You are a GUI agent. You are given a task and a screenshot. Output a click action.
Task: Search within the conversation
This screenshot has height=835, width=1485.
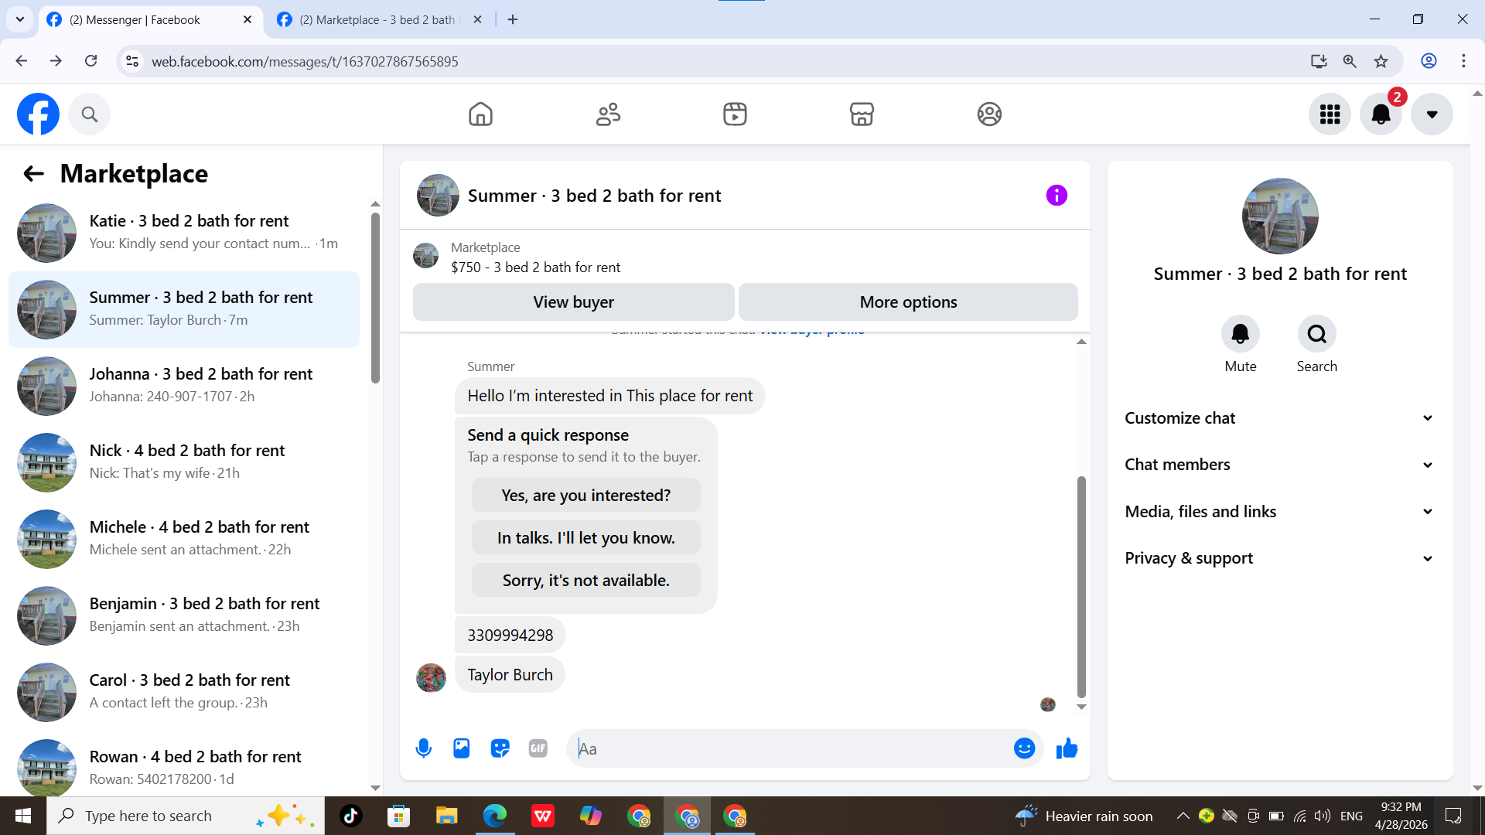click(x=1316, y=335)
